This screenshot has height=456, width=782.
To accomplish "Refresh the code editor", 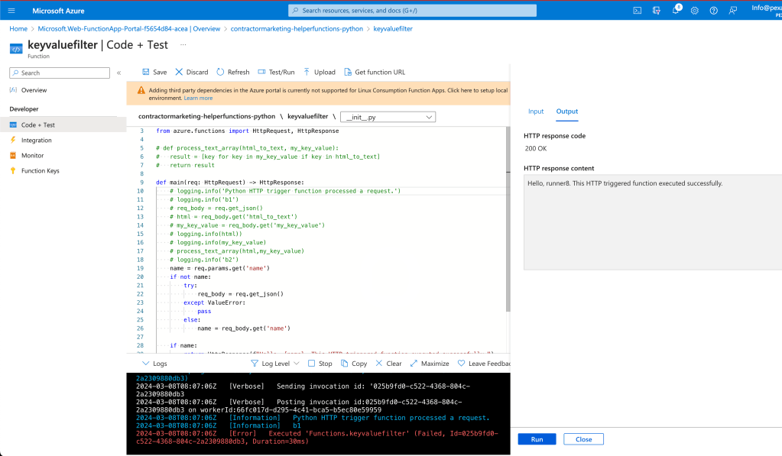I will 233,73.
